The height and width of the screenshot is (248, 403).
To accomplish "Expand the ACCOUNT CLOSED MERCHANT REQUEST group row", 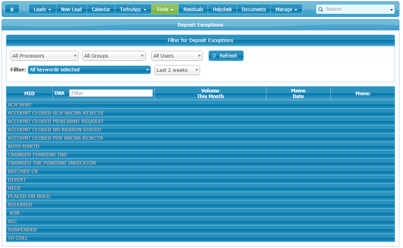I will (x=56, y=121).
